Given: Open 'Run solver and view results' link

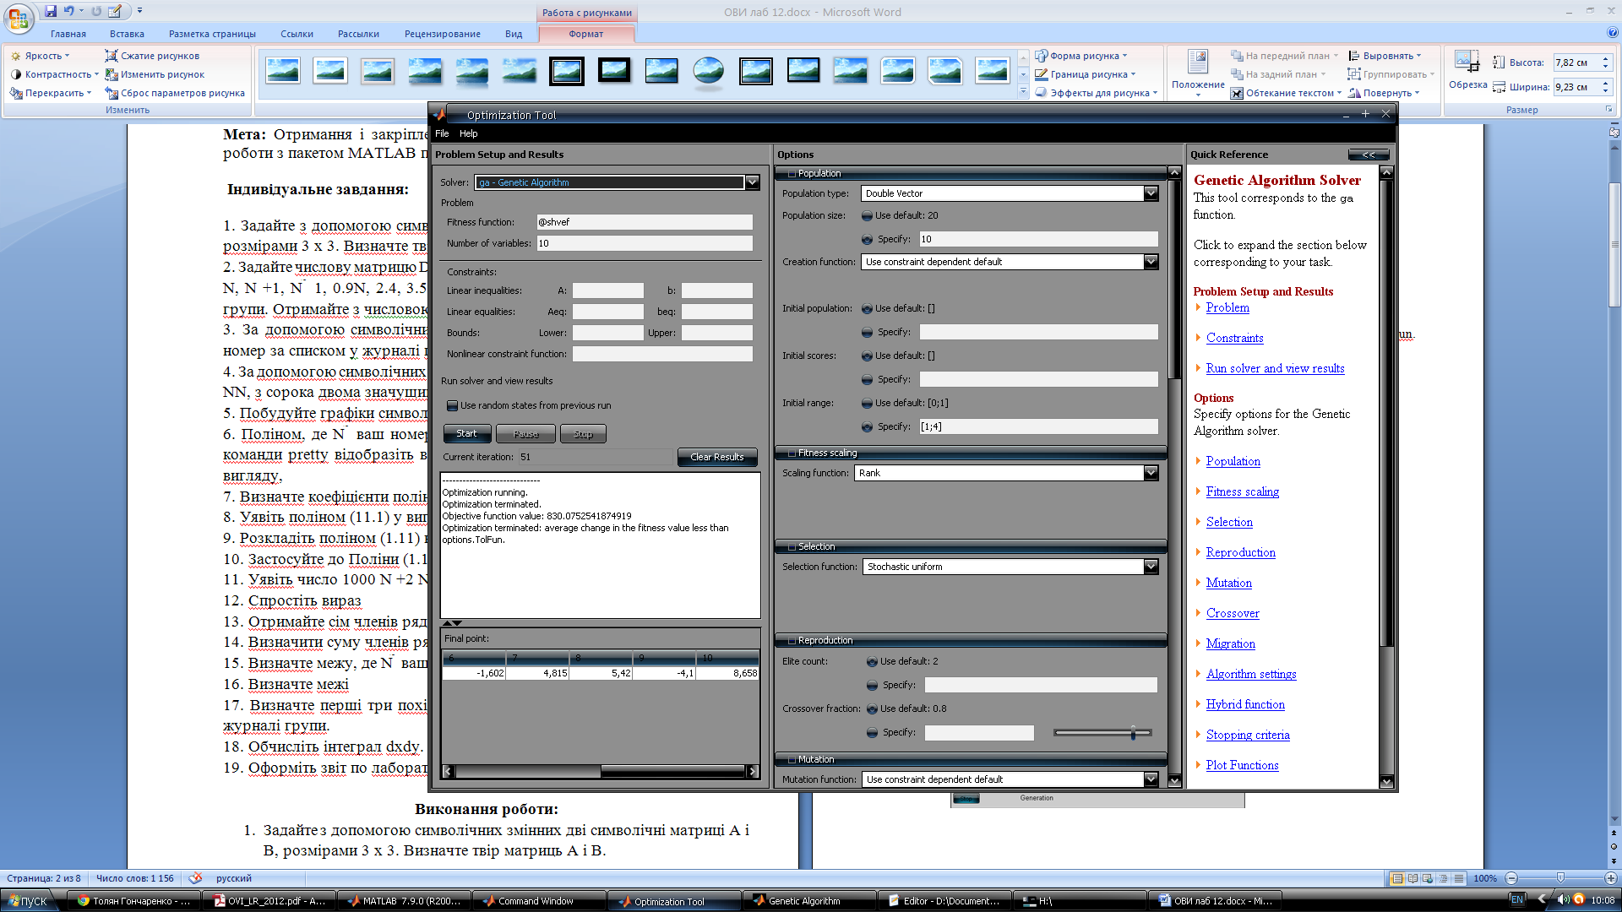Looking at the screenshot, I should (x=1275, y=368).
